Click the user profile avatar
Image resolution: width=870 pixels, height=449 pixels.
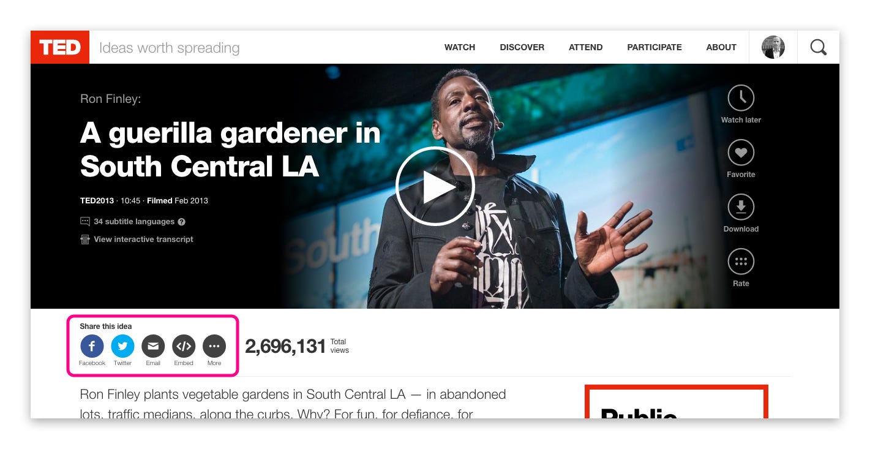pyautogui.click(x=773, y=47)
